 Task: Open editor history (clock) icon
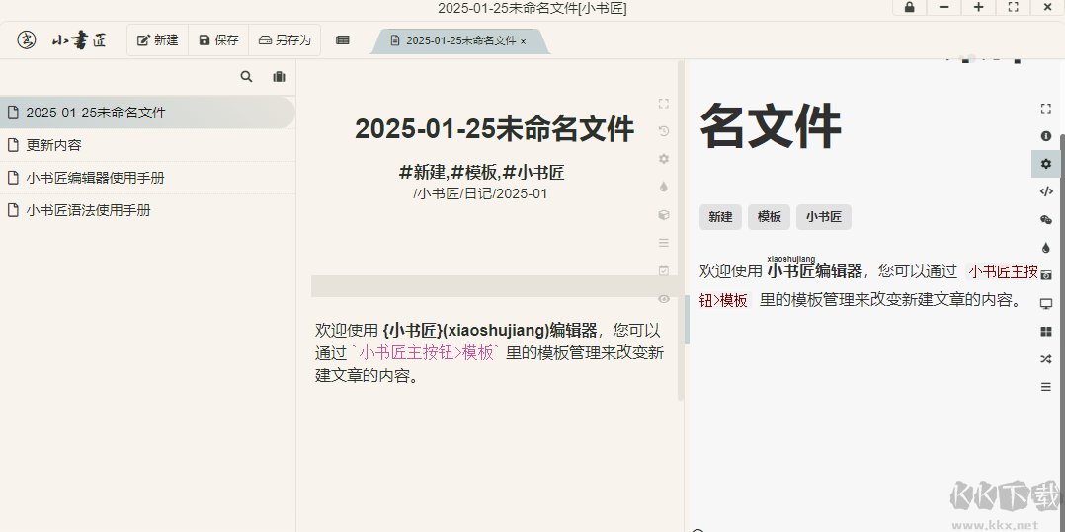tap(664, 131)
